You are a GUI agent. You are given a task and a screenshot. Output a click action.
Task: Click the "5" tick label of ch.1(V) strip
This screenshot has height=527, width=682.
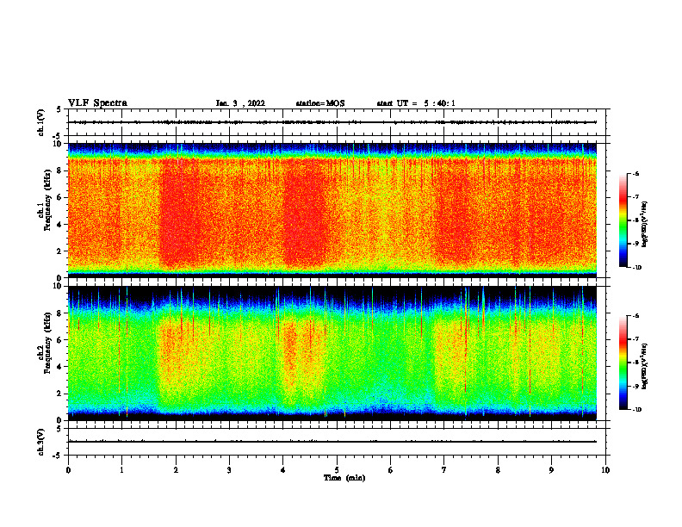[59, 109]
